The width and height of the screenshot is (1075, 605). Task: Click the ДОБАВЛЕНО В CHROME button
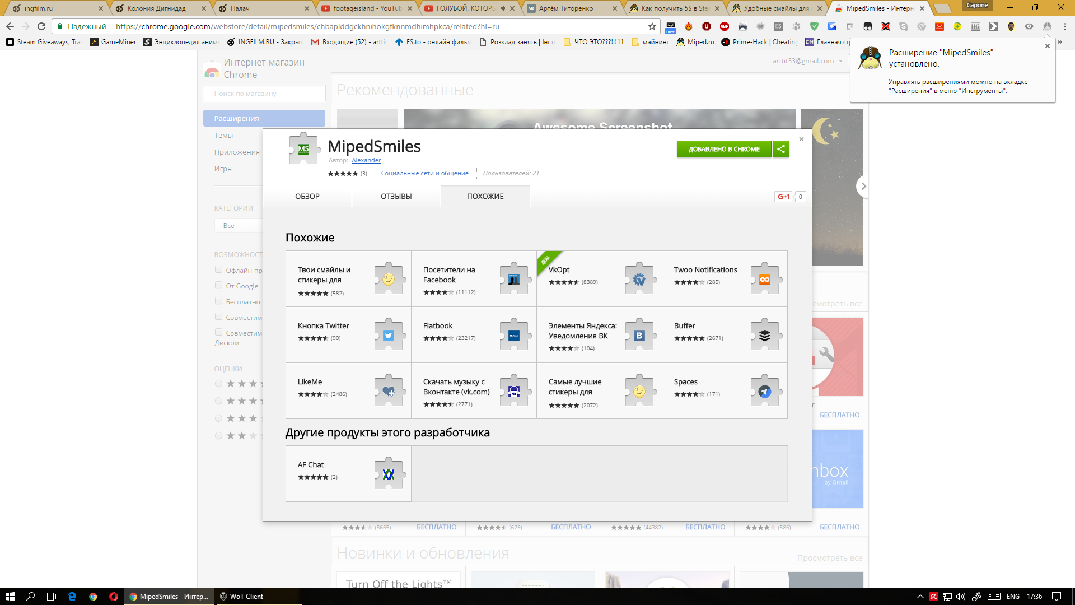coord(724,149)
